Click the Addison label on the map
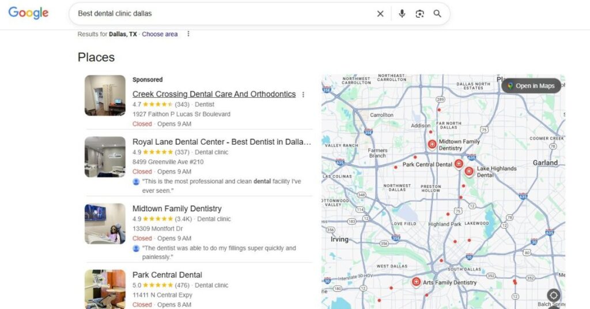 pos(421,126)
